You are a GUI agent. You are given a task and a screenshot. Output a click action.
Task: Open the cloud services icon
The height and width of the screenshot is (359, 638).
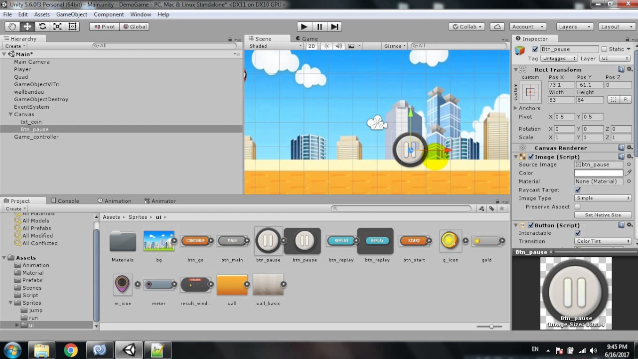pyautogui.click(x=497, y=26)
